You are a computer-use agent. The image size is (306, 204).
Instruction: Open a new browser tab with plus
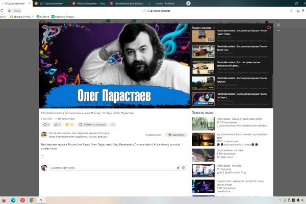(x=188, y=3)
